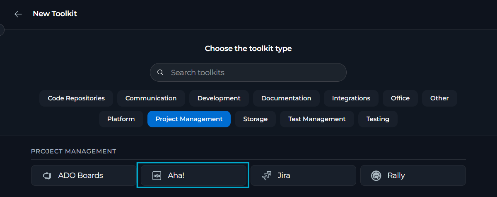Focus the Search toolkits field
This screenshot has height=197, width=497.
tap(248, 73)
